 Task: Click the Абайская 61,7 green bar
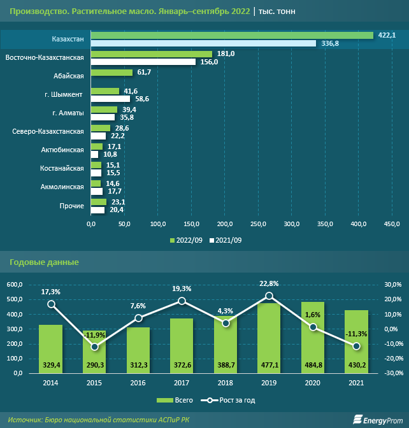[111, 73]
